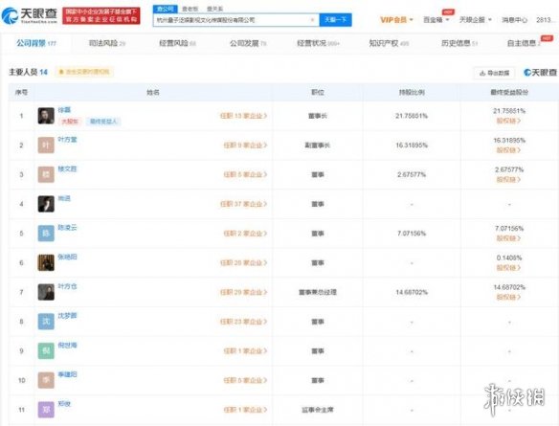Click the 职位 column header
The height and width of the screenshot is (426, 559).
(x=318, y=92)
